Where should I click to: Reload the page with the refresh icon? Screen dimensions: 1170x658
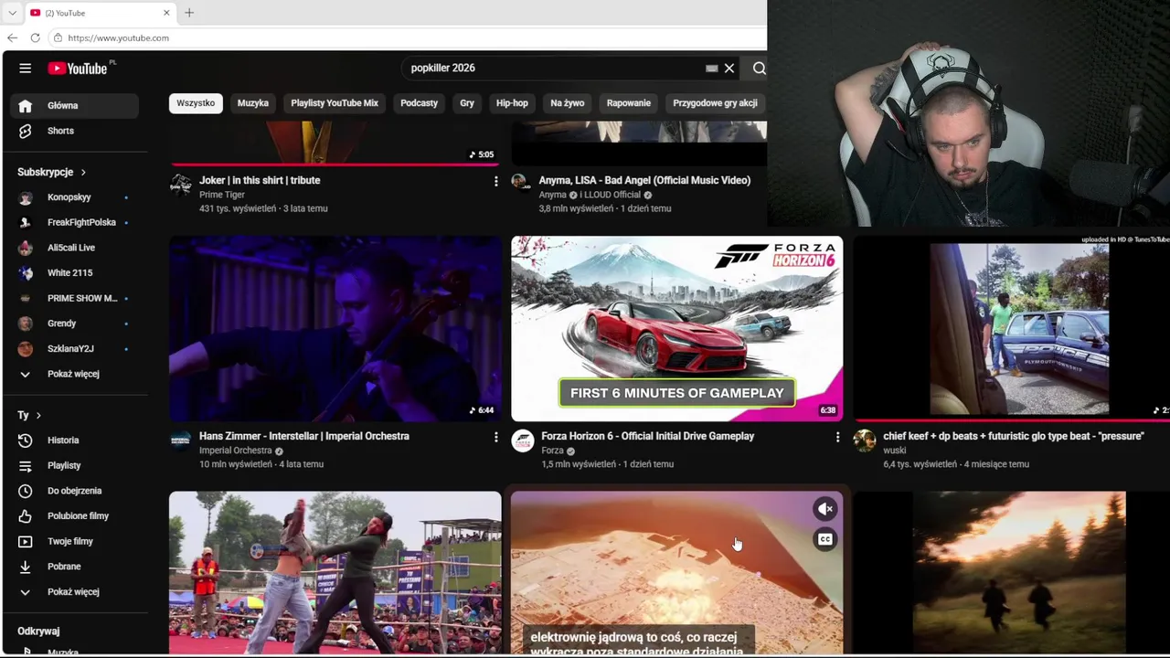pyautogui.click(x=35, y=37)
